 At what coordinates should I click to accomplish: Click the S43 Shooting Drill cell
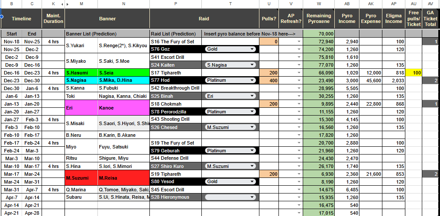coord(175,119)
